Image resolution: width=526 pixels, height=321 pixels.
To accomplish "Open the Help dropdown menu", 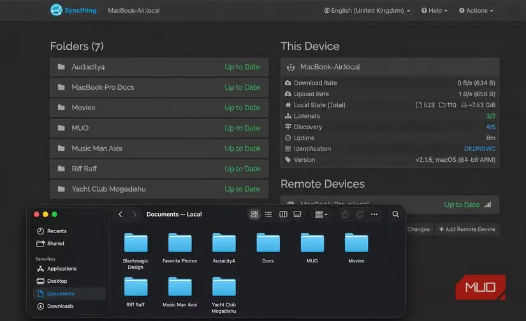I will (x=434, y=10).
